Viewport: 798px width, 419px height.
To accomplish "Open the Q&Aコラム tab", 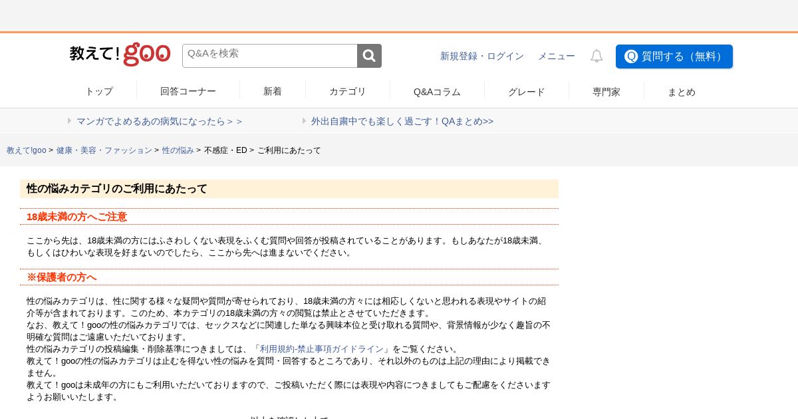I will tap(437, 92).
